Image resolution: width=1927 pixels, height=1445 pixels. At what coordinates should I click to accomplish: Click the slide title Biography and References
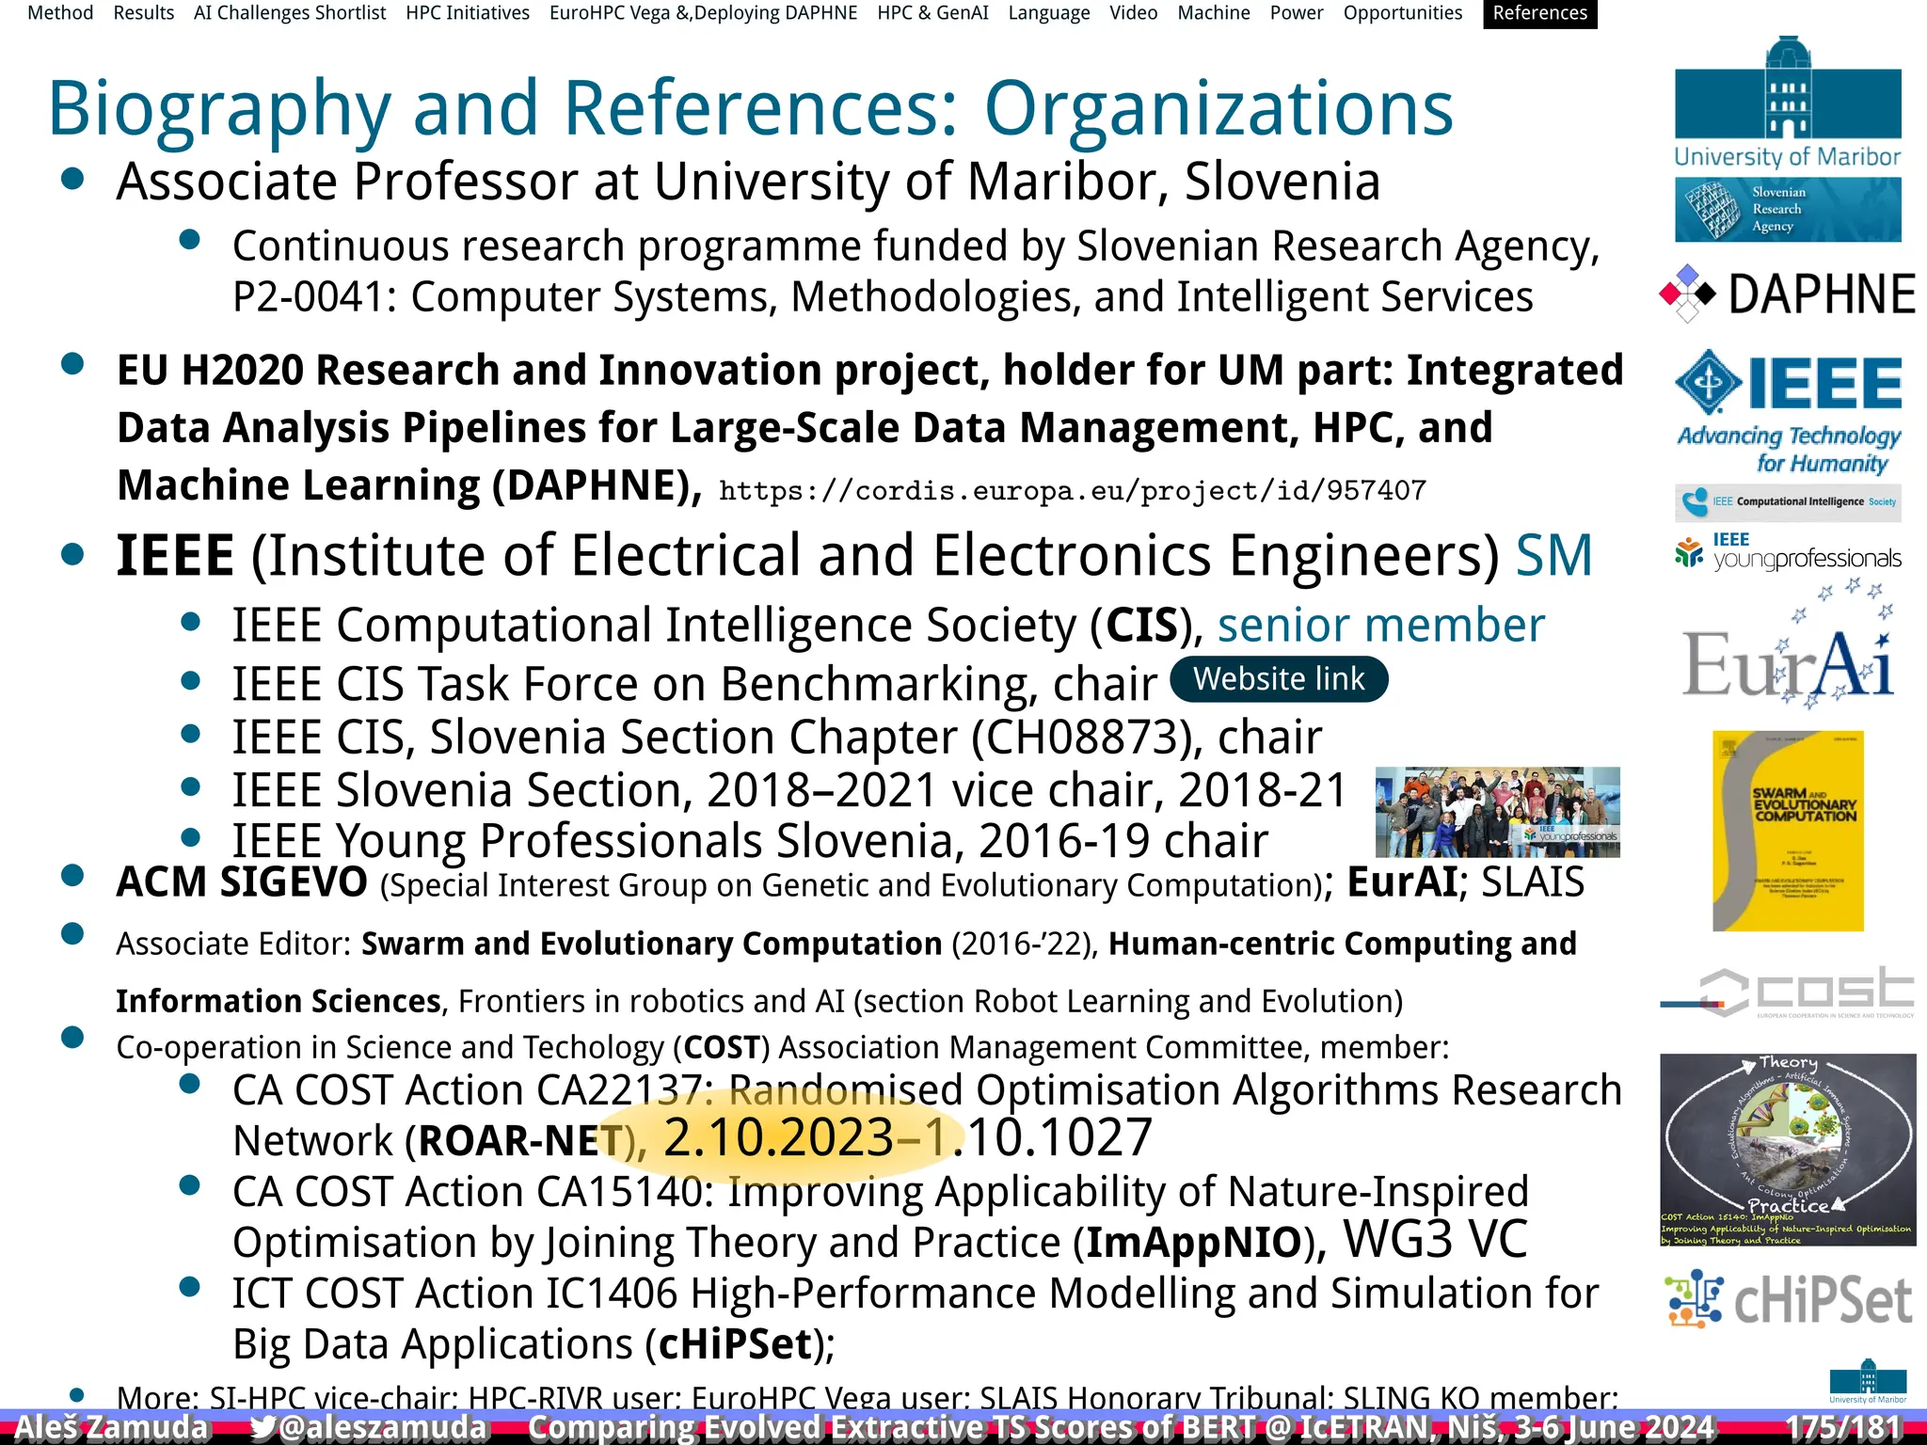click(750, 108)
